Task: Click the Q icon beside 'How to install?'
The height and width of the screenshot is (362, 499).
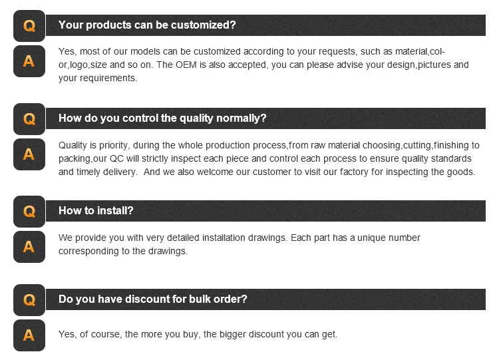Action: (29, 212)
